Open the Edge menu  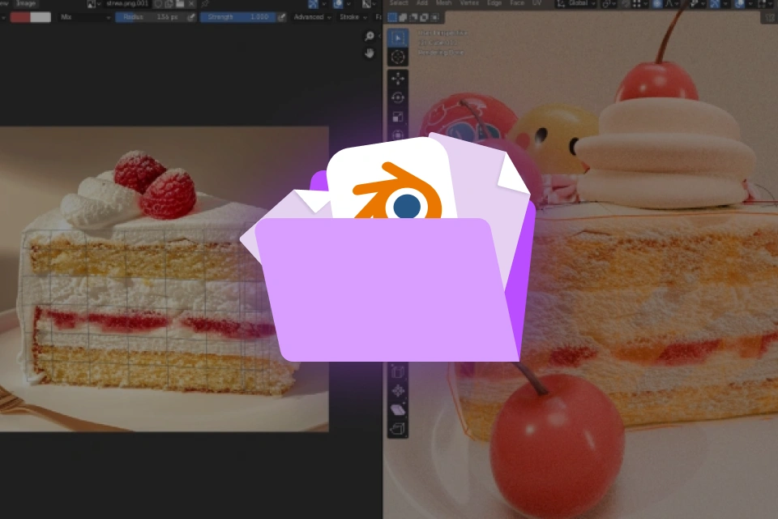pyautogui.click(x=494, y=3)
